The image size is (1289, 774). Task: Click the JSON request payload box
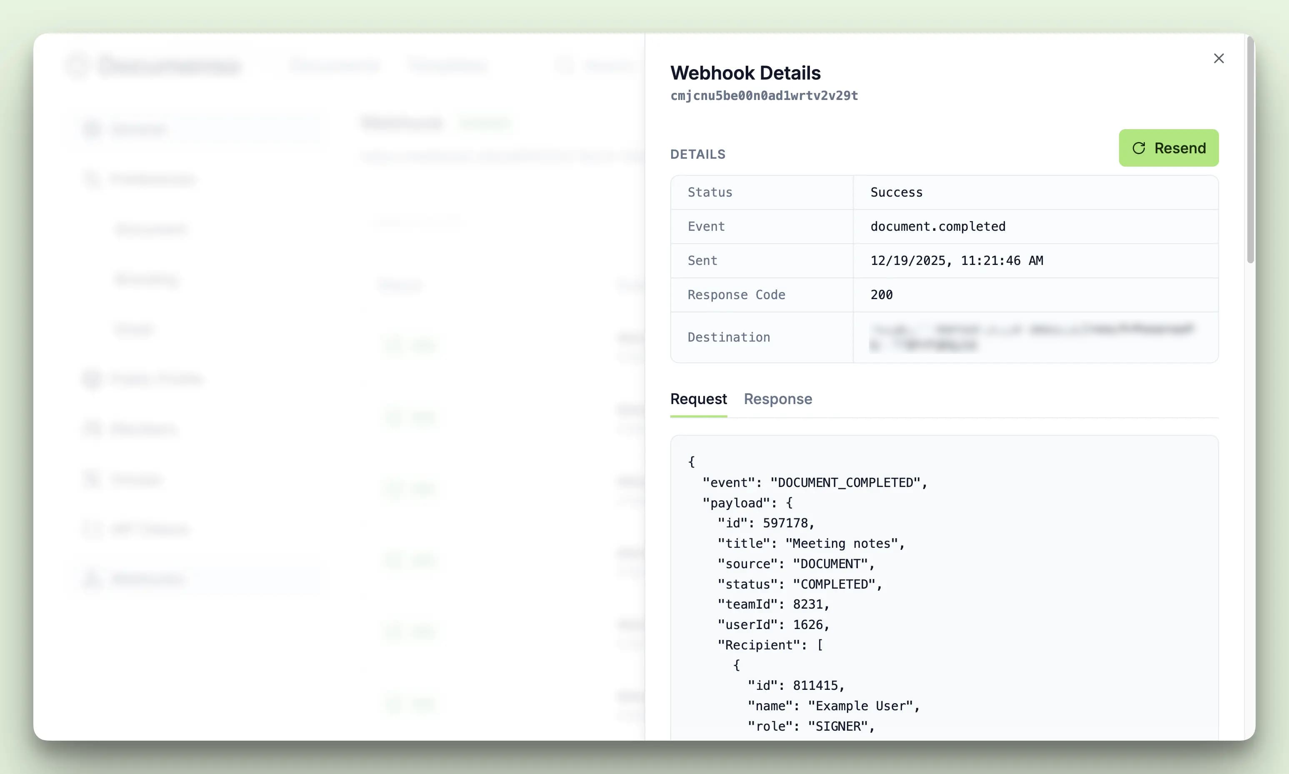tap(944, 574)
